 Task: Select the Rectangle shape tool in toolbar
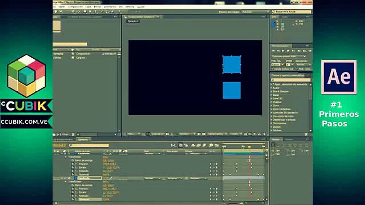pos(85,12)
